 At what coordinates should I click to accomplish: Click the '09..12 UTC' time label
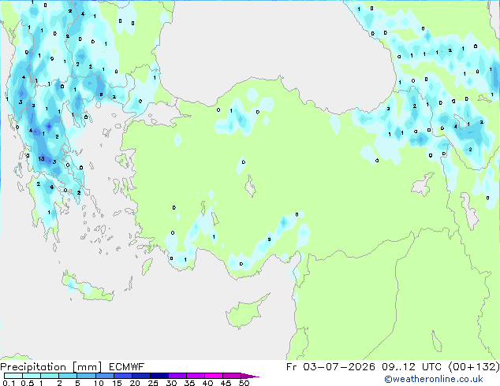click(x=412, y=367)
